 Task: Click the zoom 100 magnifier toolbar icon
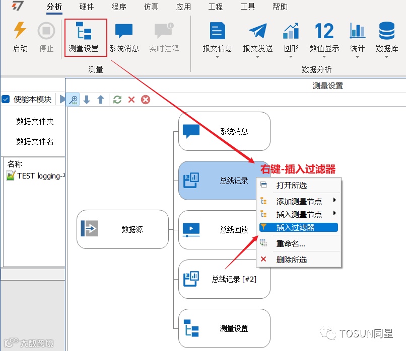point(73,100)
